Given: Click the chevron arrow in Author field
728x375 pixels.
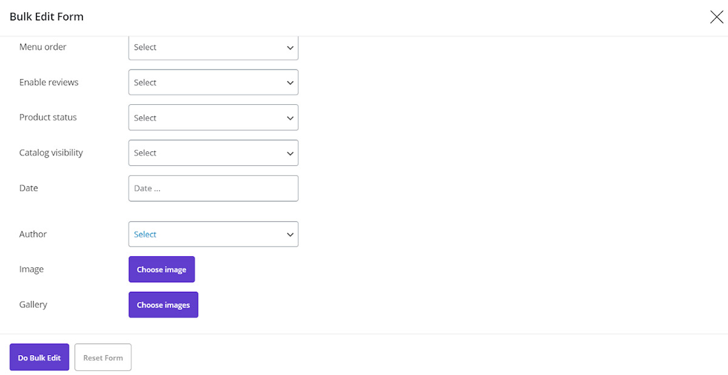Looking at the screenshot, I should 290,234.
